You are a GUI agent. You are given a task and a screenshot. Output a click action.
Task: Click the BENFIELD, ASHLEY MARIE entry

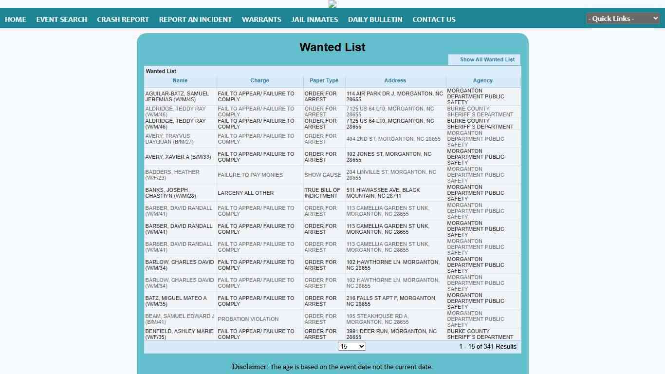click(x=179, y=334)
